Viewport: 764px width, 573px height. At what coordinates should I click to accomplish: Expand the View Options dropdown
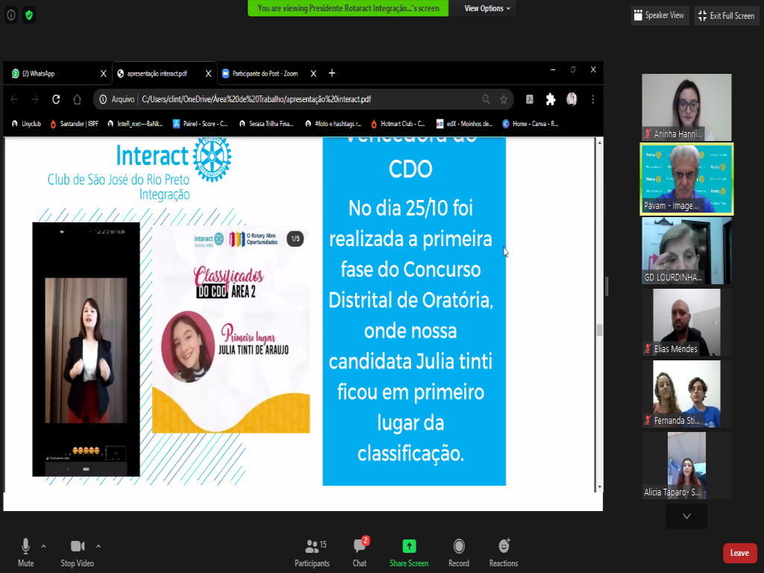487,8
